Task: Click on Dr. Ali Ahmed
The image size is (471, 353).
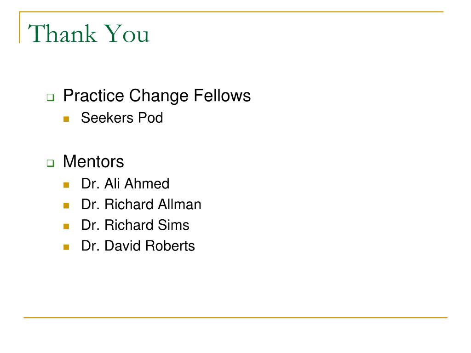Action: tap(125, 184)
